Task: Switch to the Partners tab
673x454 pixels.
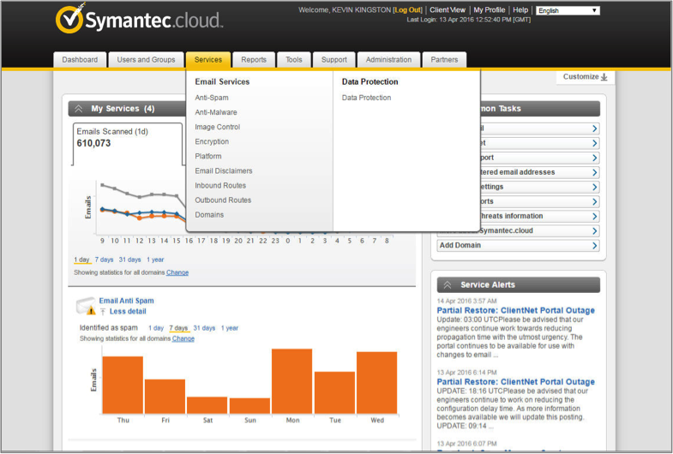Action: click(x=444, y=60)
